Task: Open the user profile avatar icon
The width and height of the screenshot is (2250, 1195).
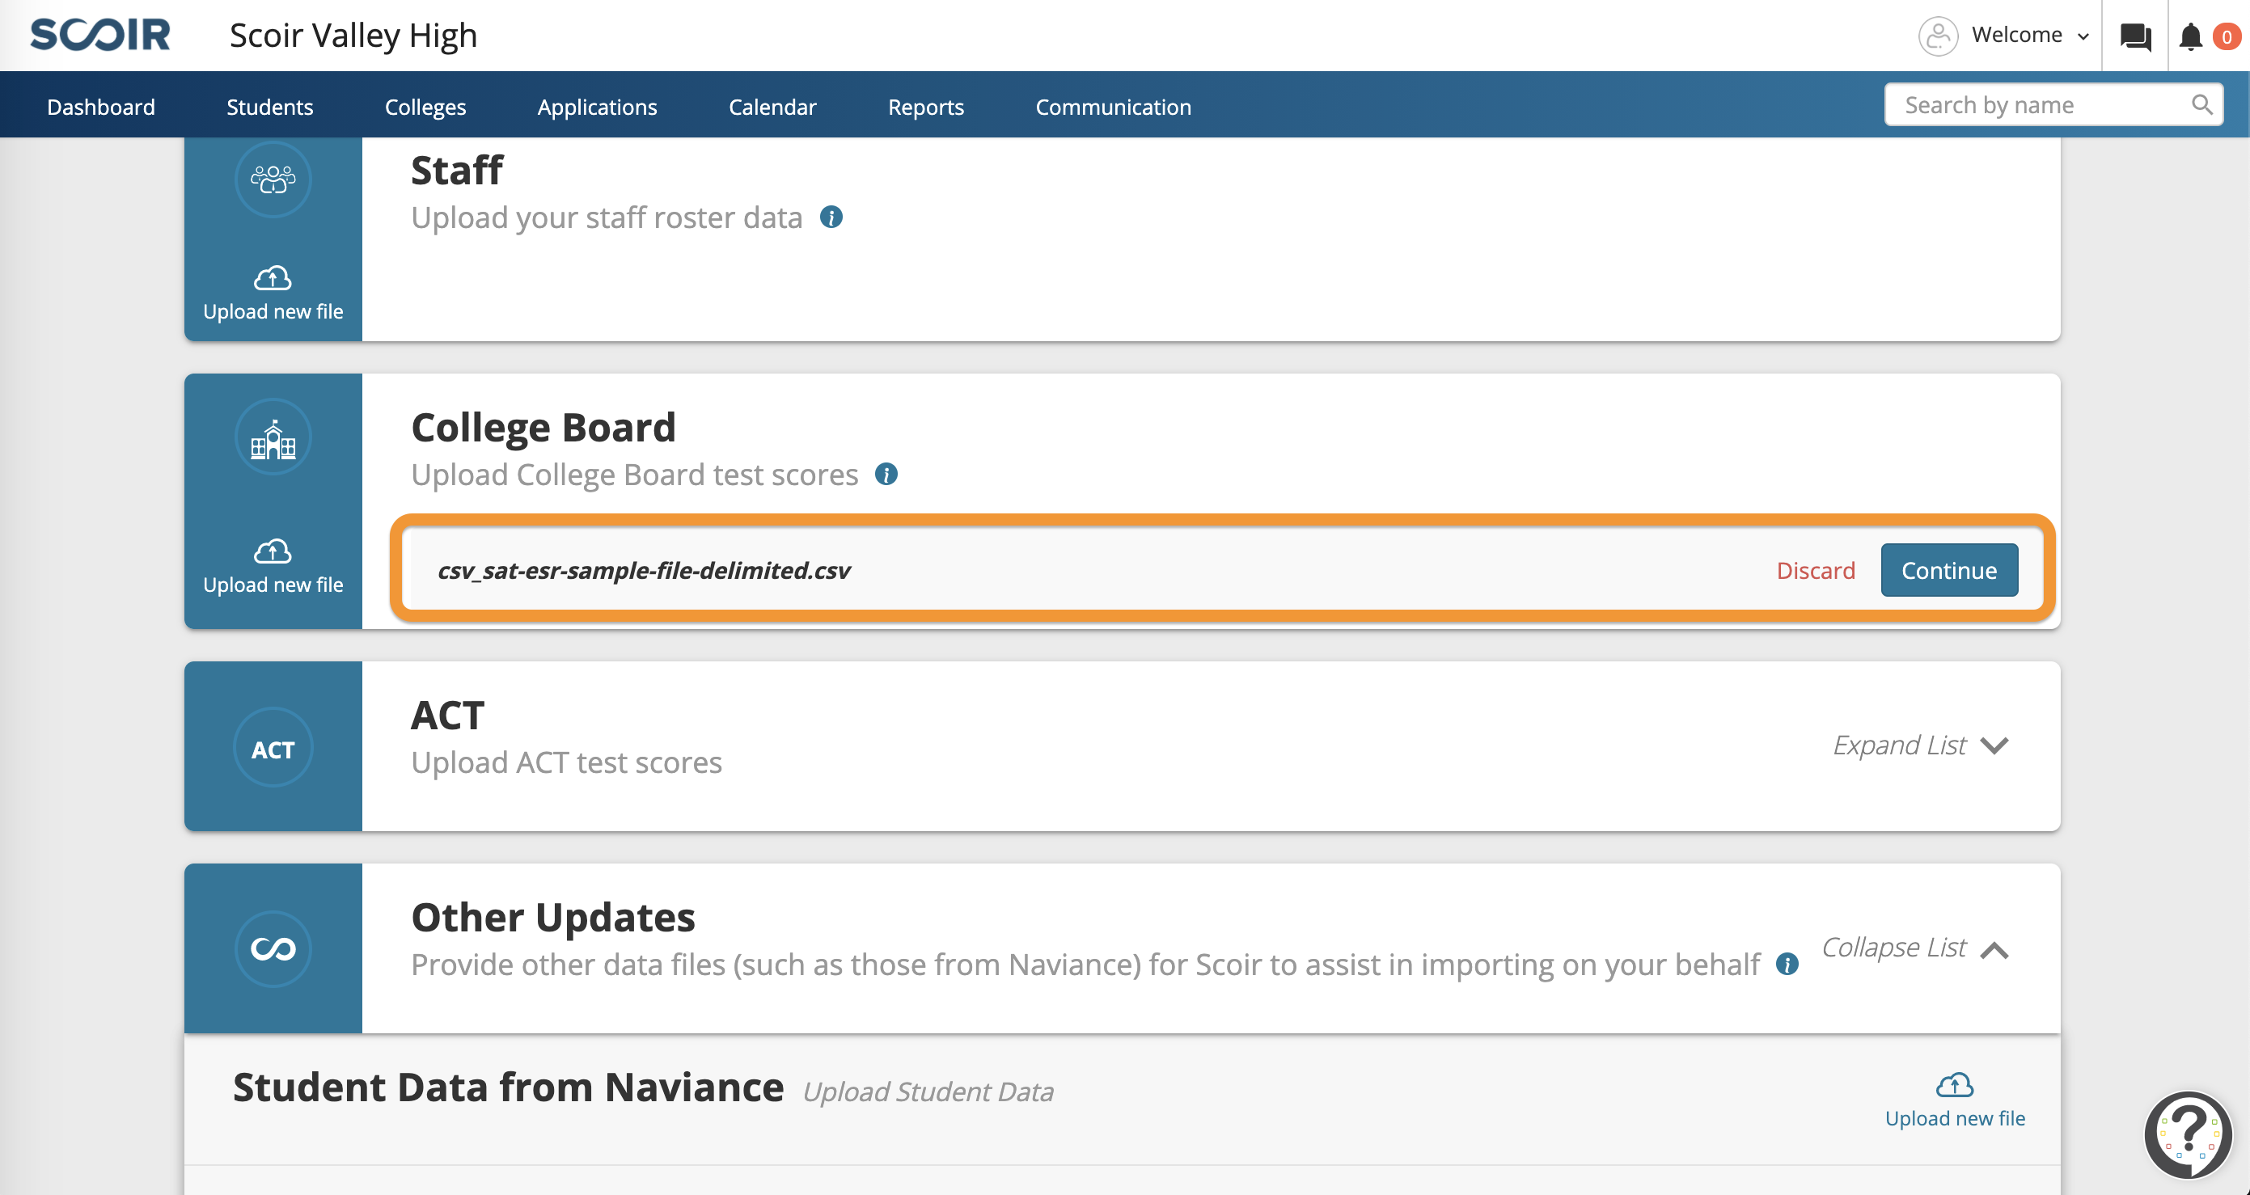Action: (x=1937, y=36)
